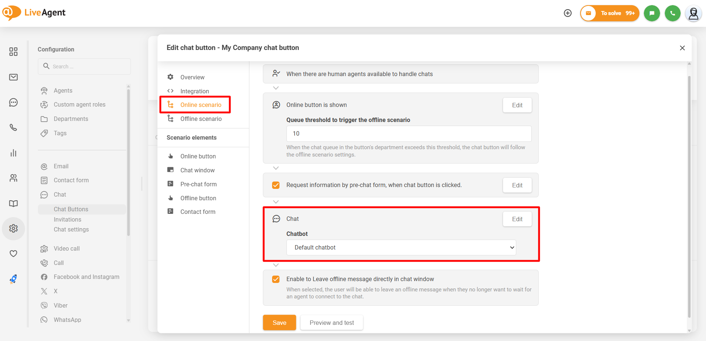Image resolution: width=706 pixels, height=341 pixels.
Task: Open the Customers people icon in sidebar
Action: coord(14,178)
